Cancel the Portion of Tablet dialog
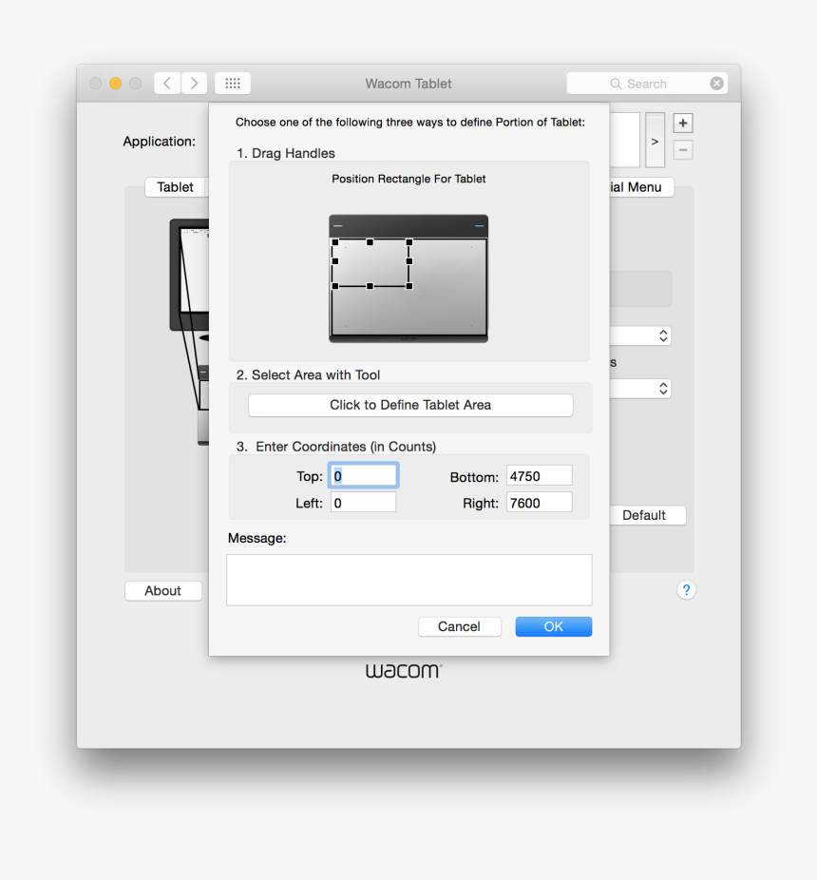The height and width of the screenshot is (880, 817). pyautogui.click(x=459, y=626)
